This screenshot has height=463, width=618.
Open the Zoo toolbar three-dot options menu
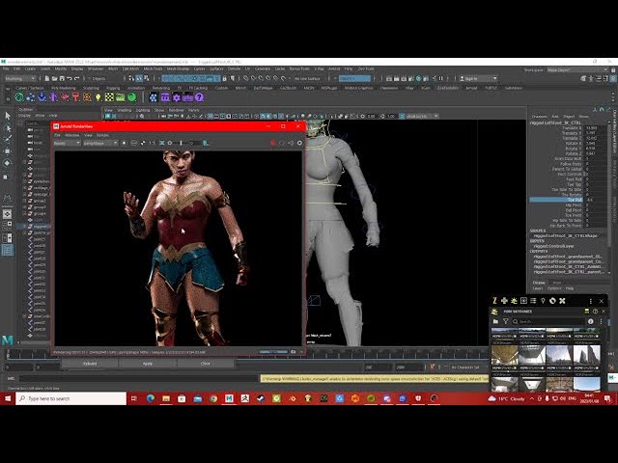point(590,301)
